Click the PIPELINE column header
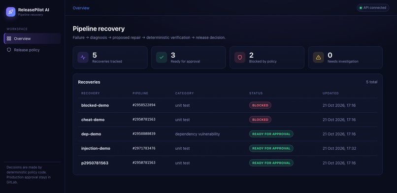Screen dimensions: 397x193 pos(140,94)
